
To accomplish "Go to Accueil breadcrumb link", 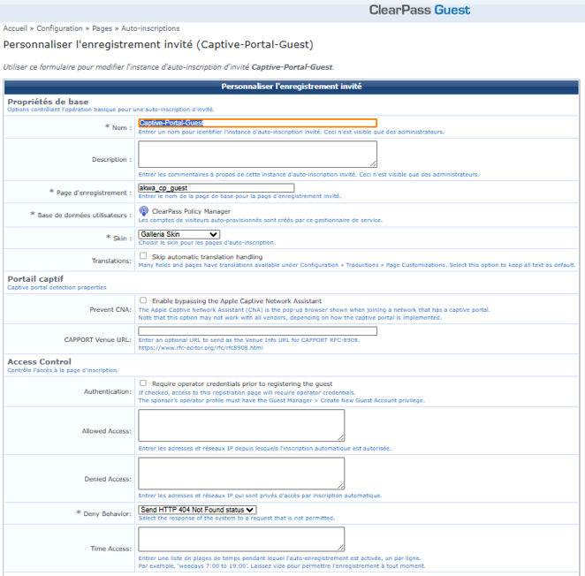I will point(15,28).
